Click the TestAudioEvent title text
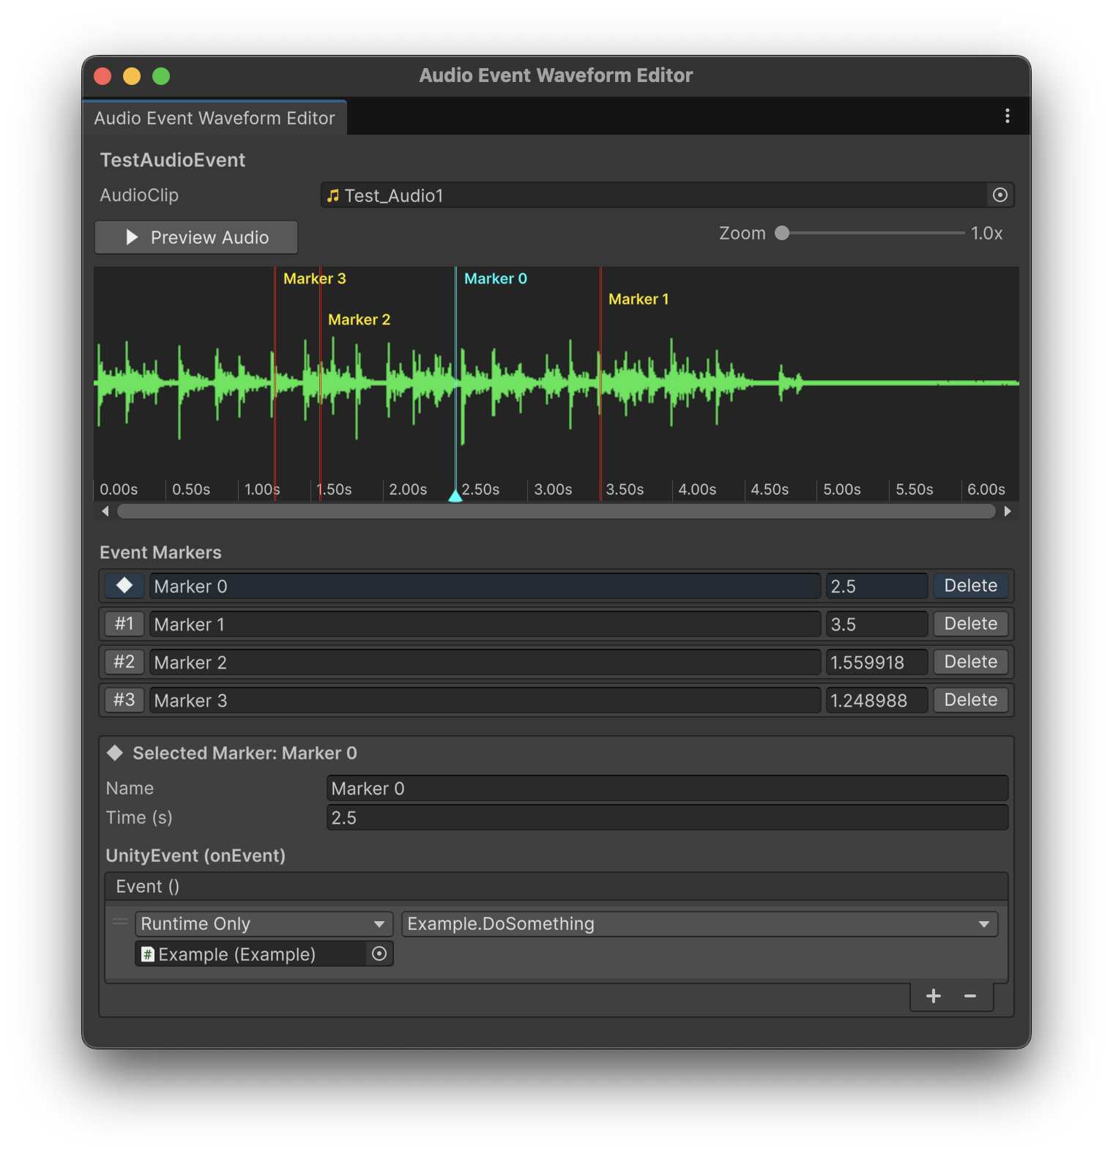Screen dimensions: 1113x1157 [x=173, y=160]
